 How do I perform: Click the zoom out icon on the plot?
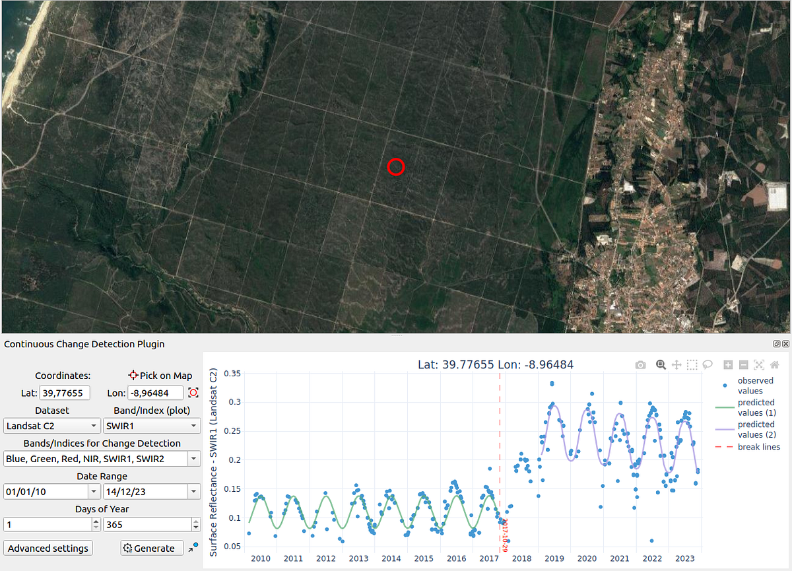pyautogui.click(x=744, y=364)
